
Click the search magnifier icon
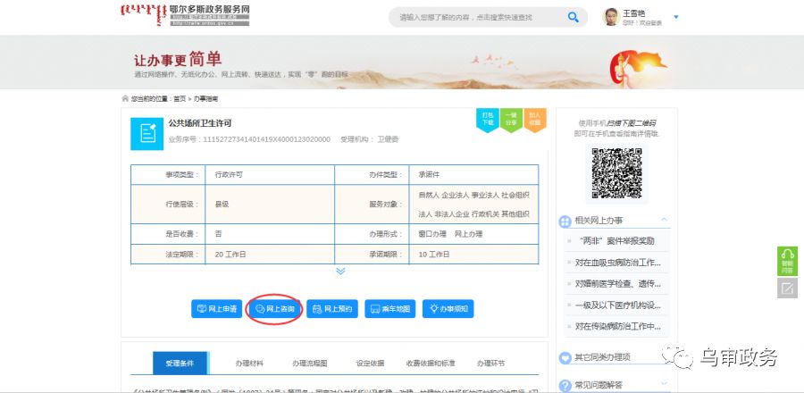tap(574, 17)
